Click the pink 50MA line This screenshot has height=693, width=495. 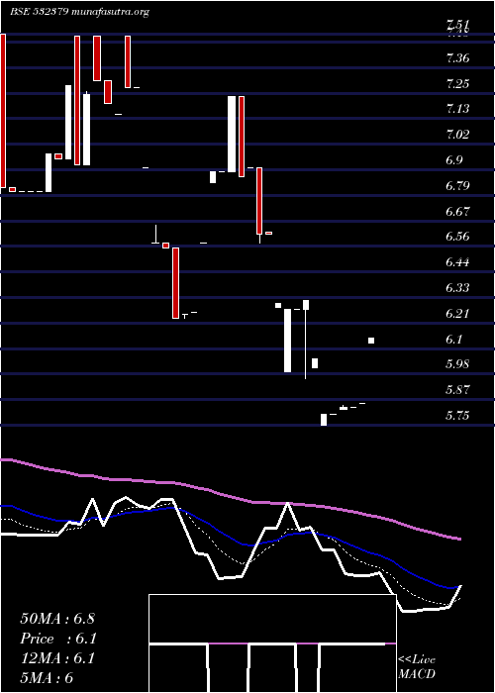pos(230,496)
